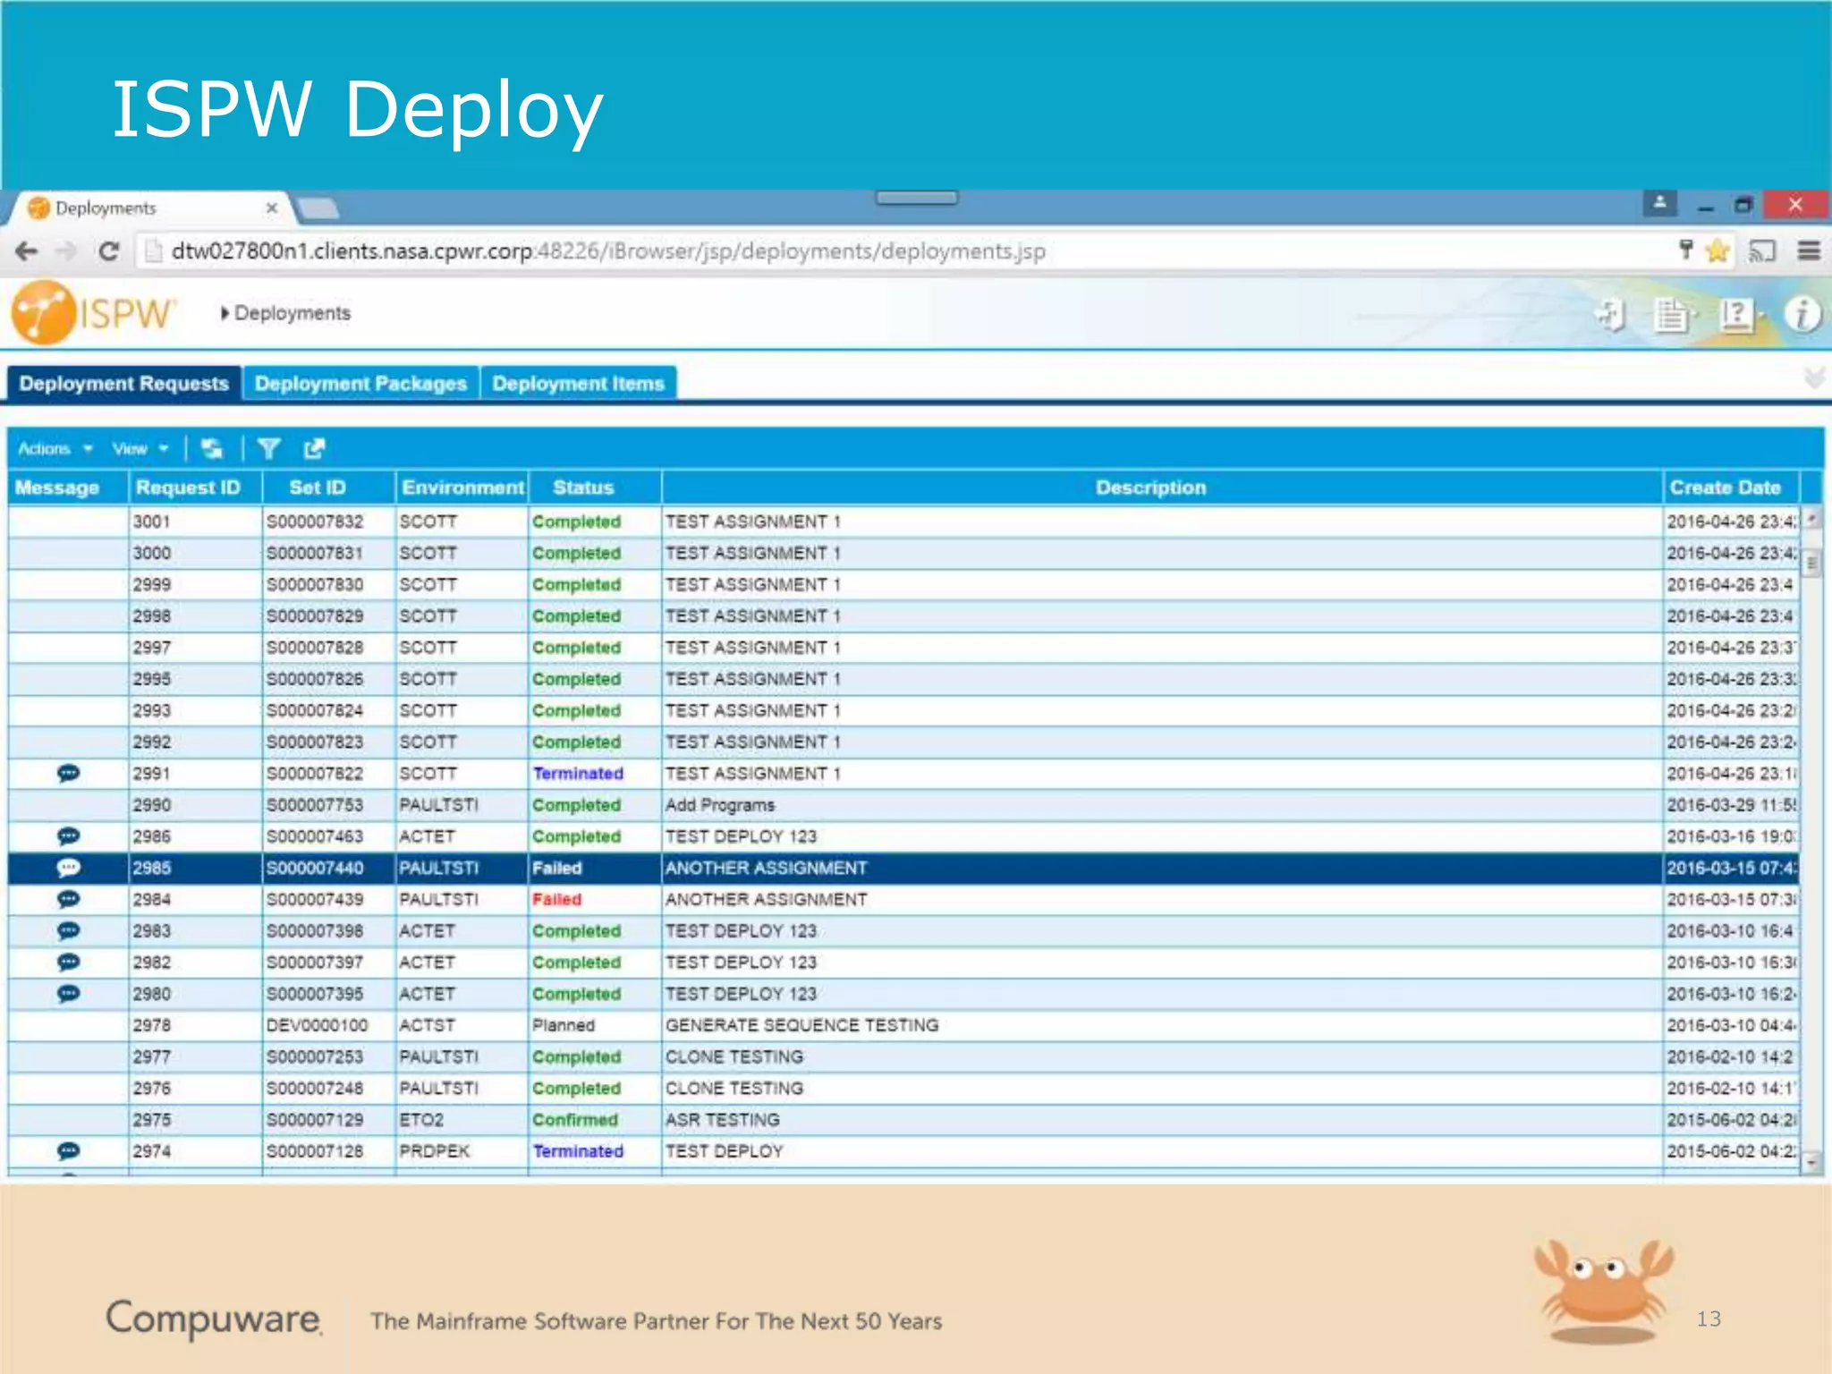Open message icon for request 2982
This screenshot has height=1374, width=1832.
[x=69, y=962]
